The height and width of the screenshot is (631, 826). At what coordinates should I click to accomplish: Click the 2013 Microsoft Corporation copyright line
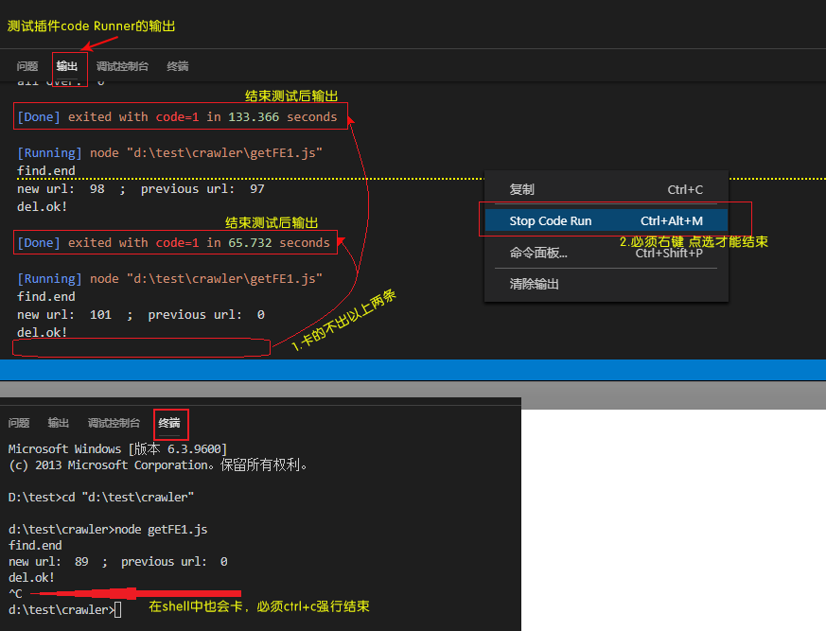pyautogui.click(x=157, y=465)
